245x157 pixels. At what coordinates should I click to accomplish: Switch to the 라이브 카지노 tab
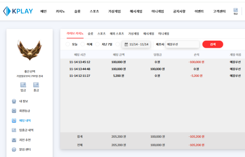click(75, 33)
